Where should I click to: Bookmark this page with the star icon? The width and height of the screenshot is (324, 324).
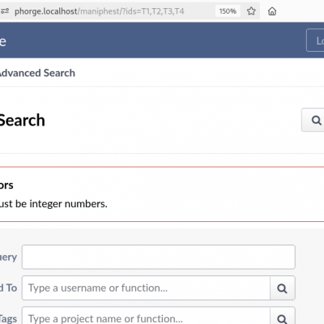251,11
